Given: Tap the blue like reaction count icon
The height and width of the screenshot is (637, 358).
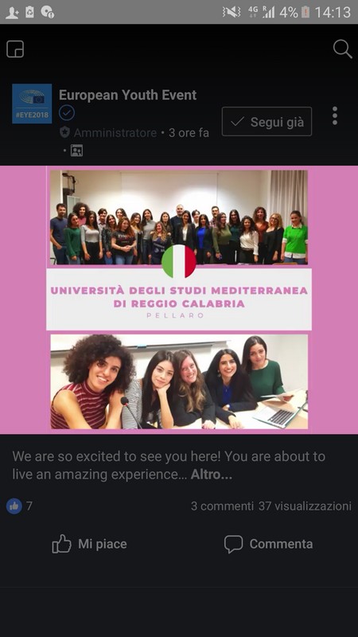Looking at the screenshot, I should coord(14,506).
